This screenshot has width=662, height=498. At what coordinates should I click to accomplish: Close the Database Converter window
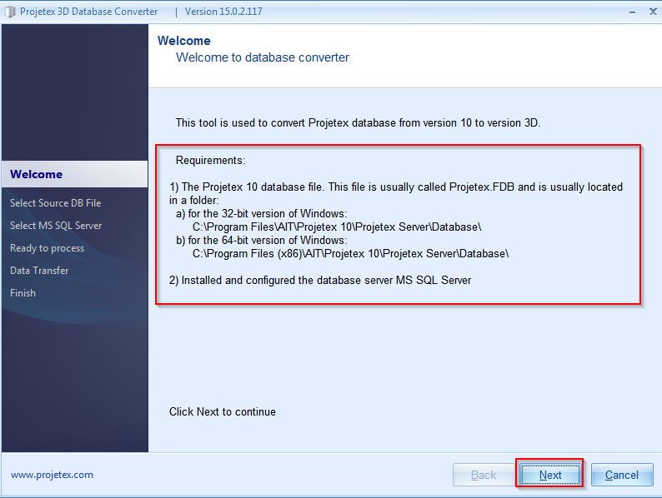pyautogui.click(x=653, y=12)
